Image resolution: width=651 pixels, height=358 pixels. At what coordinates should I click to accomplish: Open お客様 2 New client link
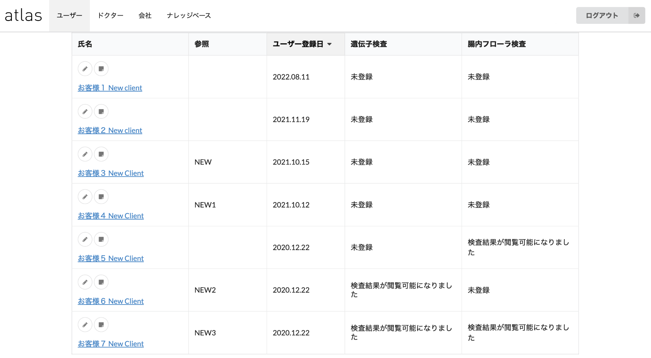(x=110, y=130)
